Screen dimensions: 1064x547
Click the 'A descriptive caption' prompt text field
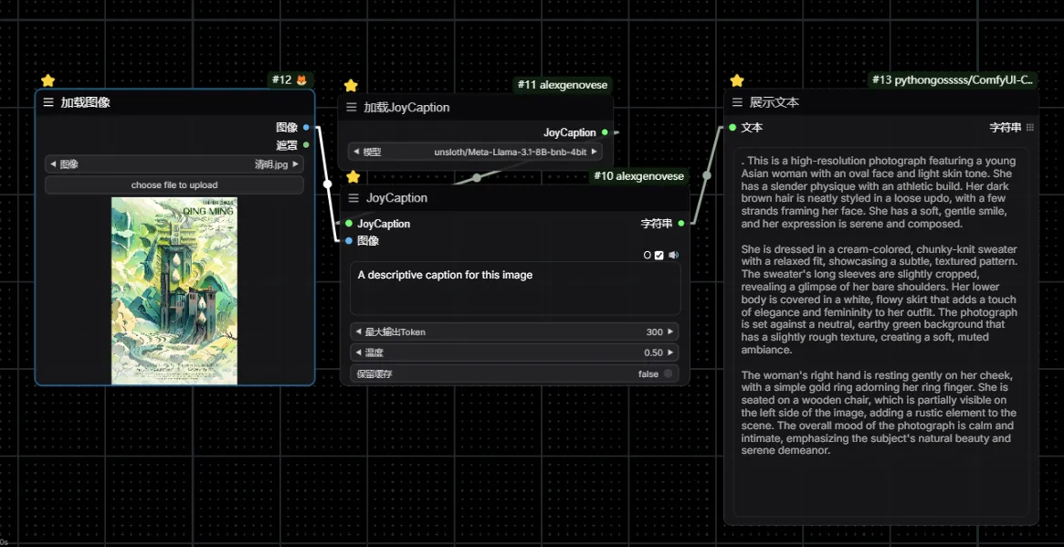[514, 288]
